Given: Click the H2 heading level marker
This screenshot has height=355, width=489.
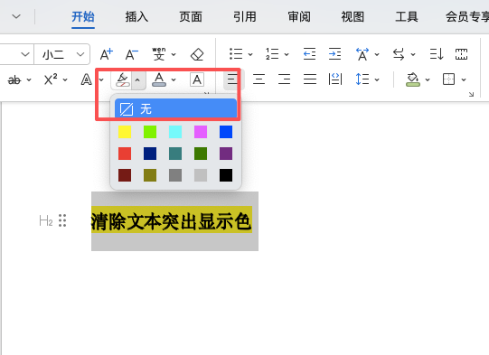Looking at the screenshot, I should click(45, 221).
